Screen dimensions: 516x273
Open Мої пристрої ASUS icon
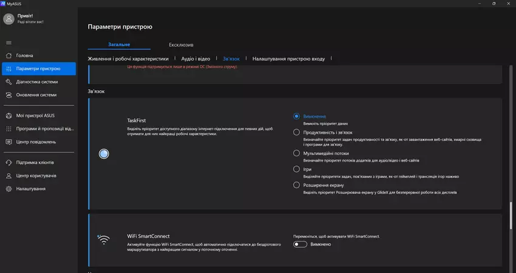click(x=8, y=116)
